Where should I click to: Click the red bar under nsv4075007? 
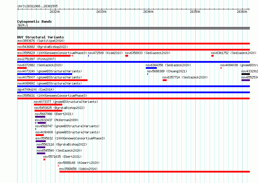[52, 80]
